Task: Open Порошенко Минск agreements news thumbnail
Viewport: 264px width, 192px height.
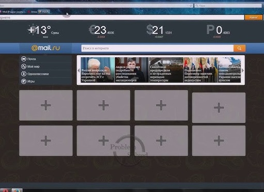Action: [201, 70]
